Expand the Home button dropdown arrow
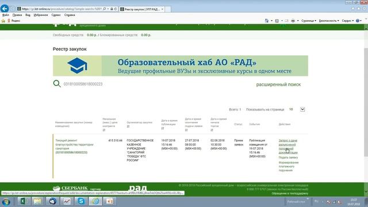368x207 pixels. coord(272,21)
